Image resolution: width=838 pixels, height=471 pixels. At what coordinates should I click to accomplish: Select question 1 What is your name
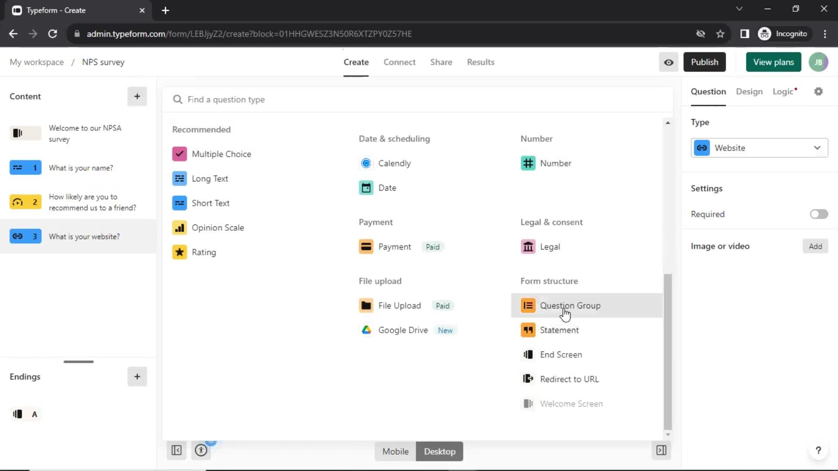(x=78, y=168)
